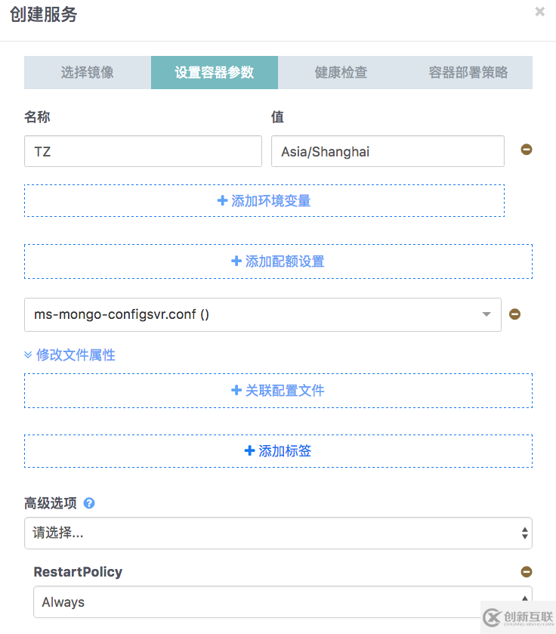Expand 修改文件属性 section

click(x=69, y=354)
